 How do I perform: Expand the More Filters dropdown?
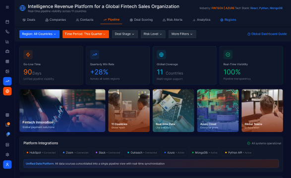(182, 34)
